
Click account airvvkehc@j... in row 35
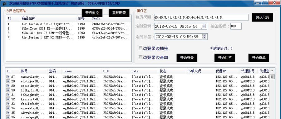click(32, 112)
